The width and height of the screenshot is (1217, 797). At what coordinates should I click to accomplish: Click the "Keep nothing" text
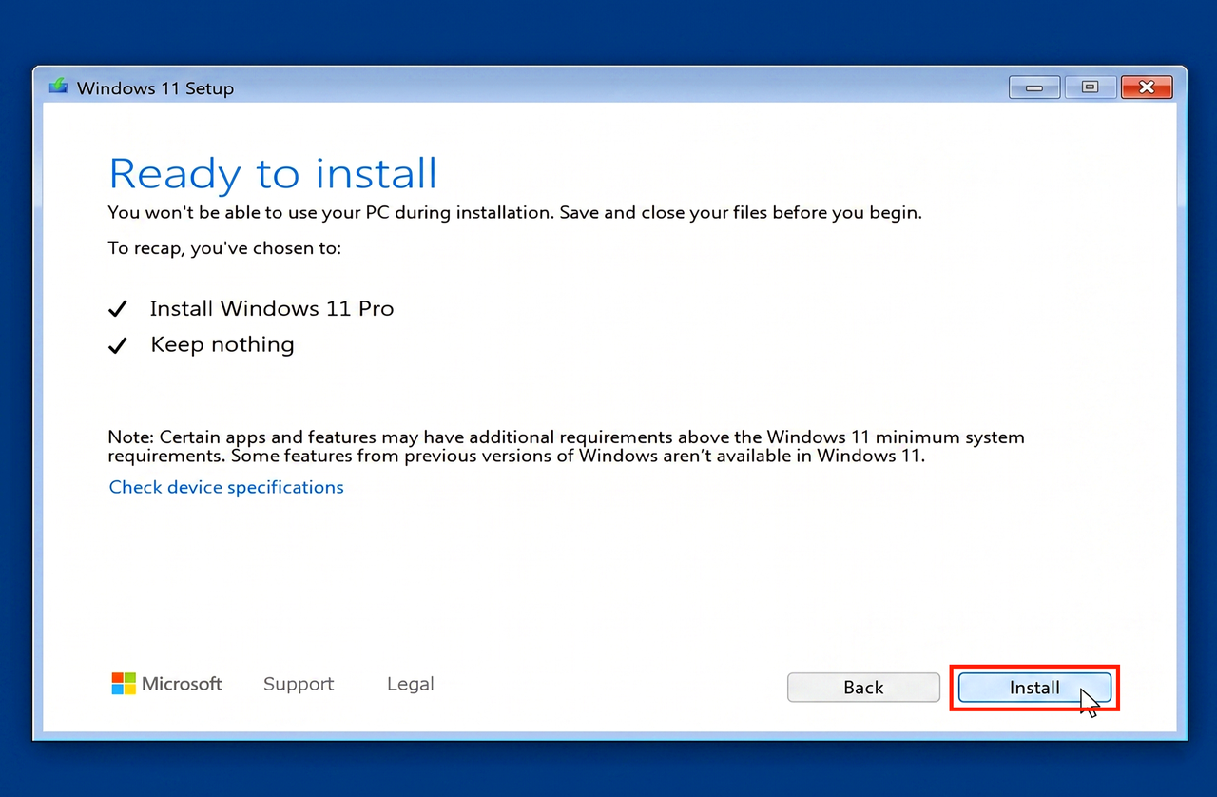click(222, 344)
